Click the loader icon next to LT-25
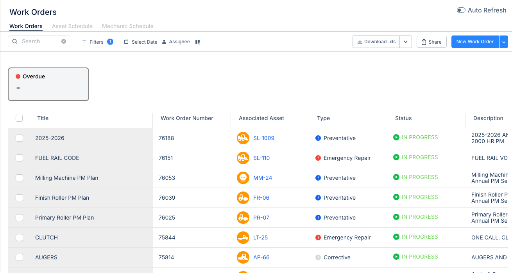The height and width of the screenshot is (273, 512). [243, 237]
